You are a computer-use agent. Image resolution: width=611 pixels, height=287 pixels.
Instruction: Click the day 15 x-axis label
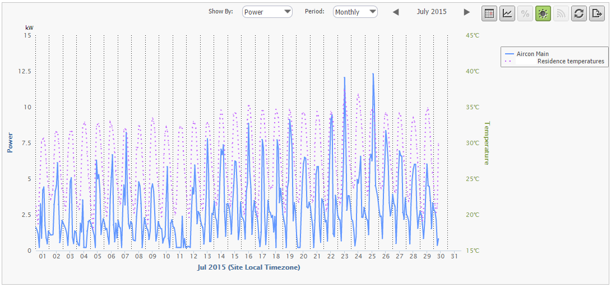[x=235, y=256]
